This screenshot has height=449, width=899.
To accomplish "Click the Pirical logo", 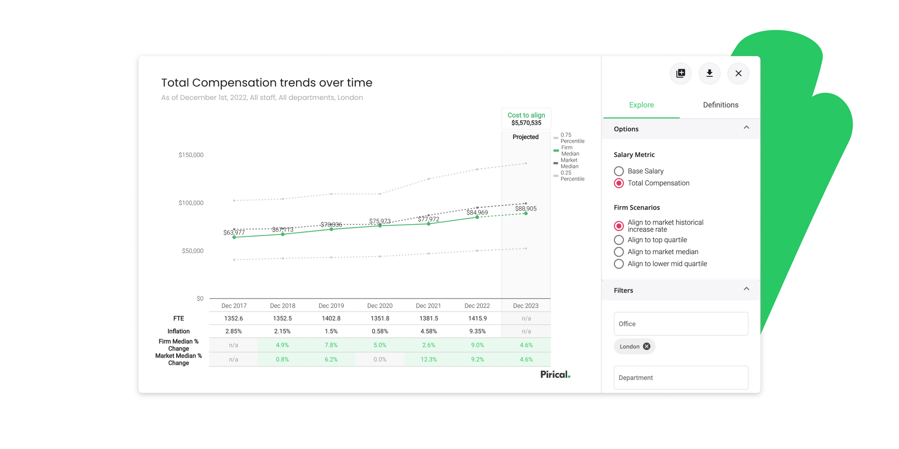I will tap(555, 375).
